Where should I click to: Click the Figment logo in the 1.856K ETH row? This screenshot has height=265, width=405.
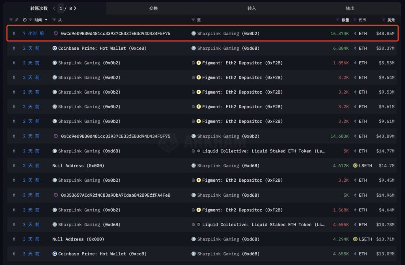(x=199, y=63)
